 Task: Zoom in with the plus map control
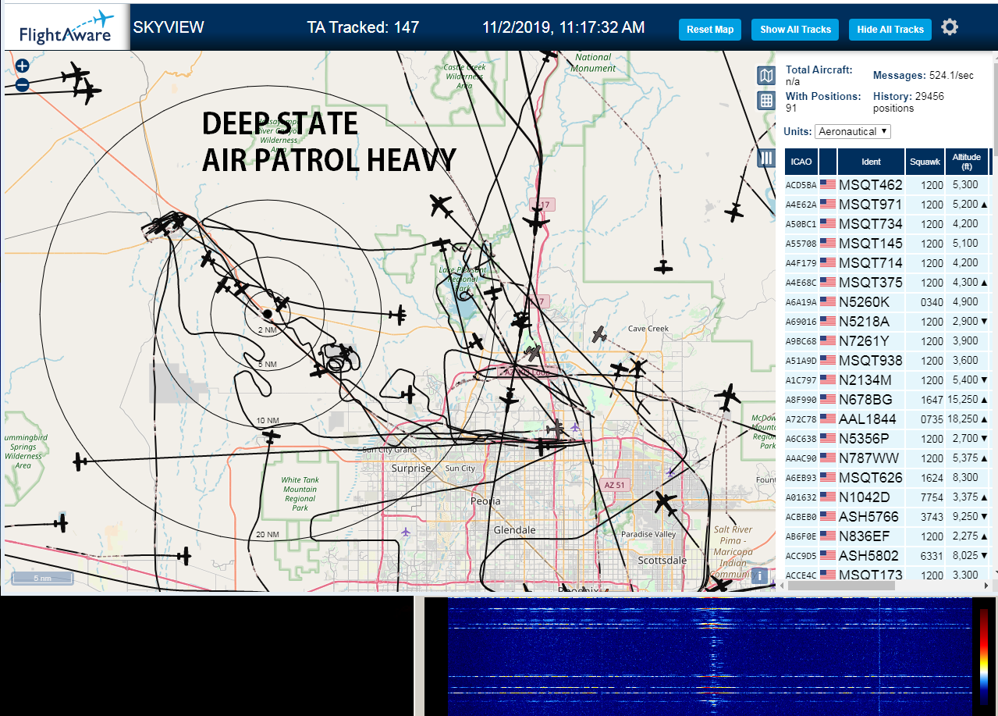pos(22,66)
